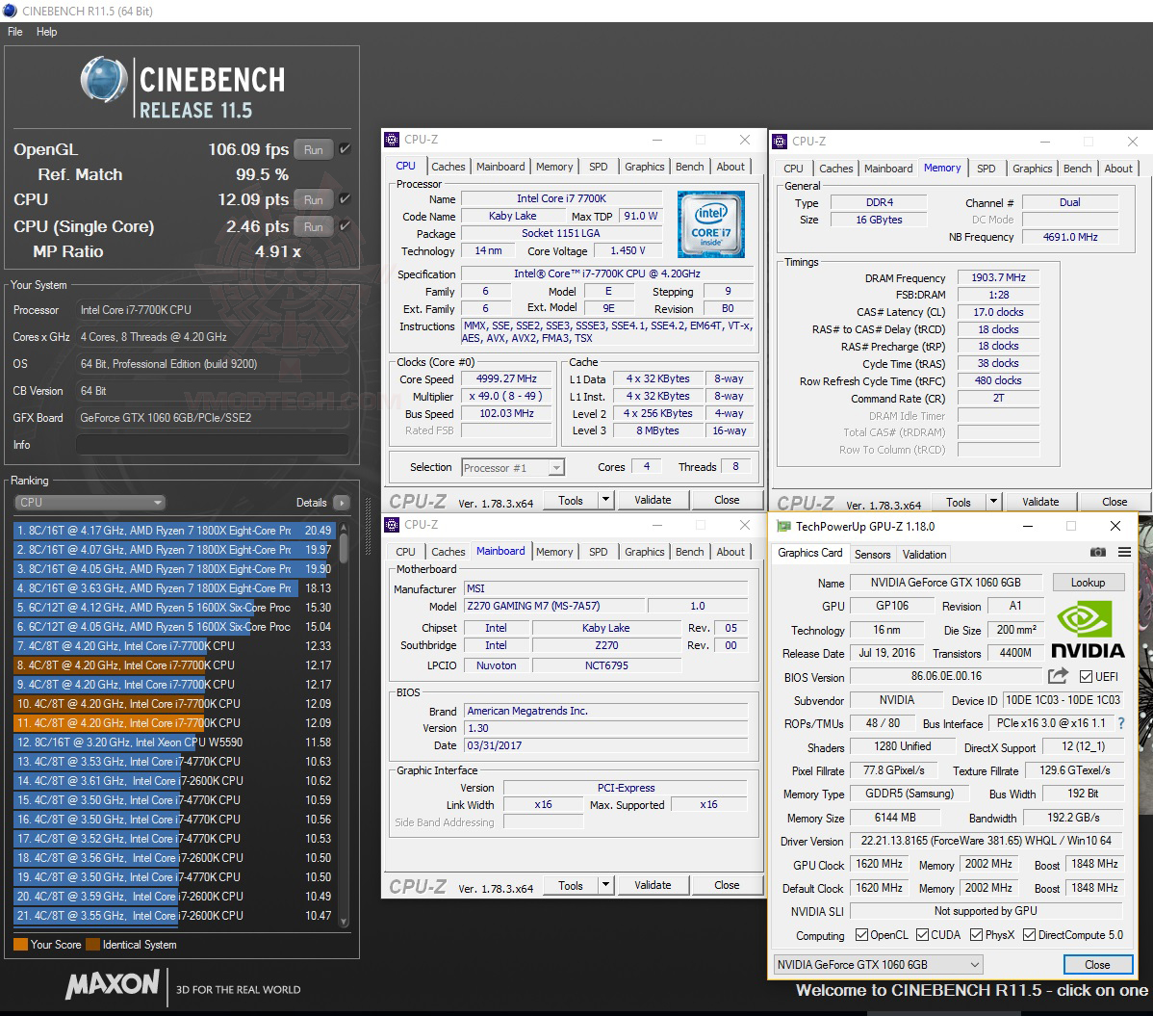
Task: Expand Tools arrow in CPU-Z Memory window
Action: pos(993,502)
